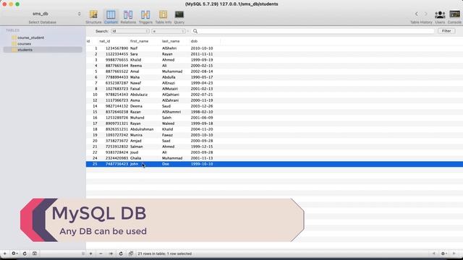Viewport: 463px width, 260px height.
Task: Open the search field column dropdown
Action: [130, 31]
